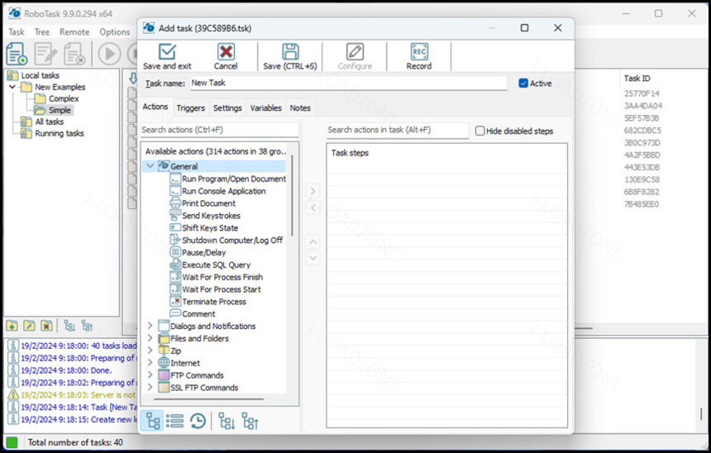The width and height of the screenshot is (711, 453).
Task: Open the Options menu
Action: click(114, 32)
